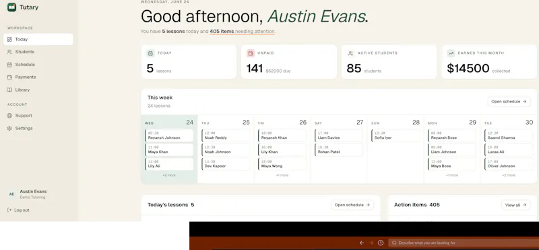This screenshot has height=250, width=539.
Task: Click View all in Action items
Action: (515, 205)
